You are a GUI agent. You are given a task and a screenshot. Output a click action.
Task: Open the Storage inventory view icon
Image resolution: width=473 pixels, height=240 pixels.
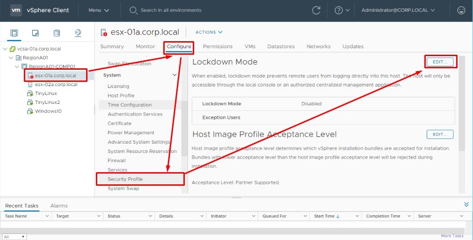tap(57, 33)
